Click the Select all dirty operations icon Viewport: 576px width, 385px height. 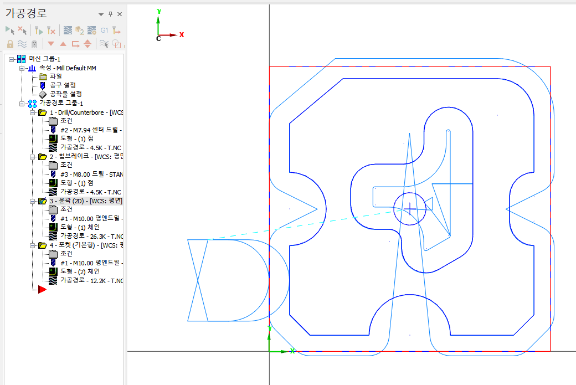click(22, 30)
